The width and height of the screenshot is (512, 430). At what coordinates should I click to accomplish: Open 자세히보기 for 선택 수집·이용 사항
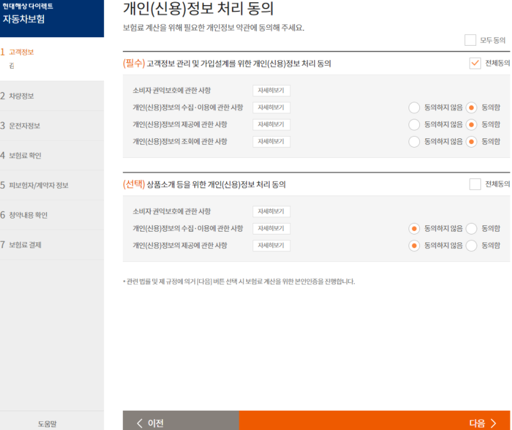[x=271, y=229]
